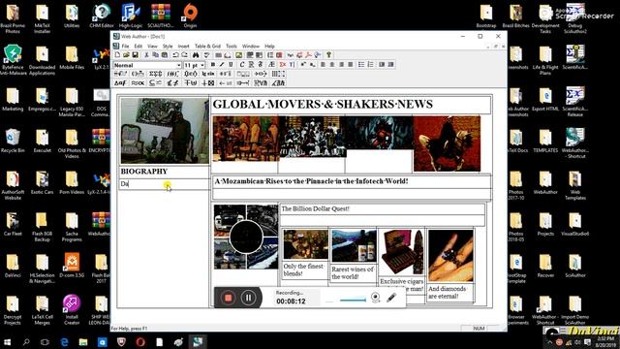Pause the screen recording
The image size is (620, 349).
248,298
